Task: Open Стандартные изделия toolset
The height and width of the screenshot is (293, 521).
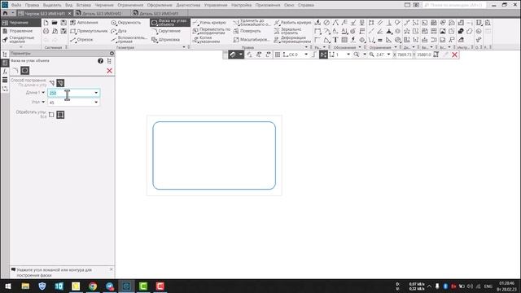Action: tap(20, 40)
